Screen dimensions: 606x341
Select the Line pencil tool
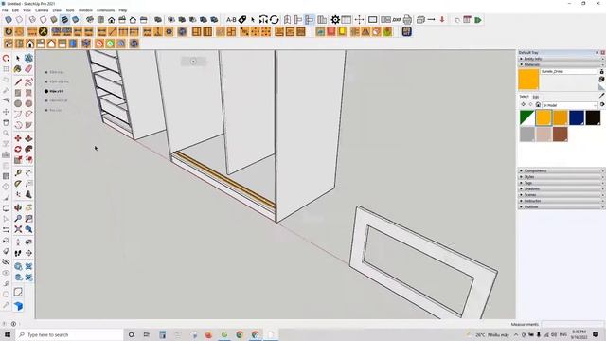click(x=18, y=82)
